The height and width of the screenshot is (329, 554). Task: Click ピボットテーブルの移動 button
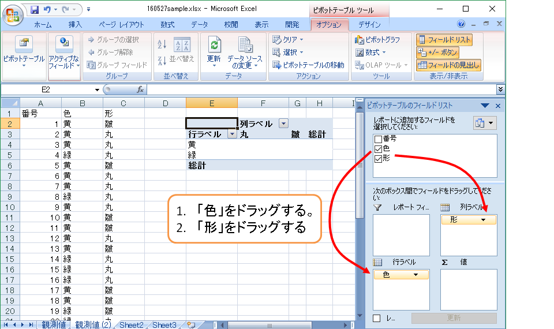pos(309,65)
